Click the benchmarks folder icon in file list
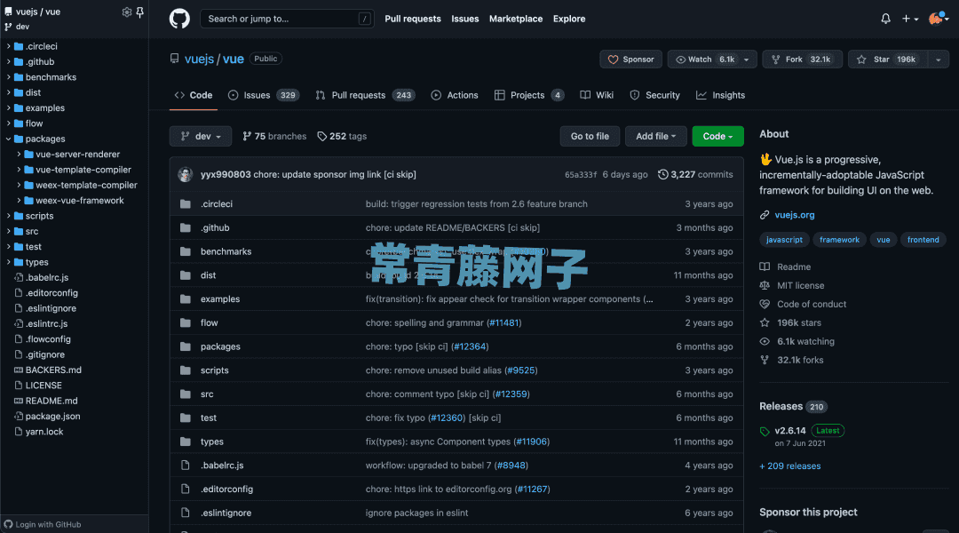 [x=186, y=251]
